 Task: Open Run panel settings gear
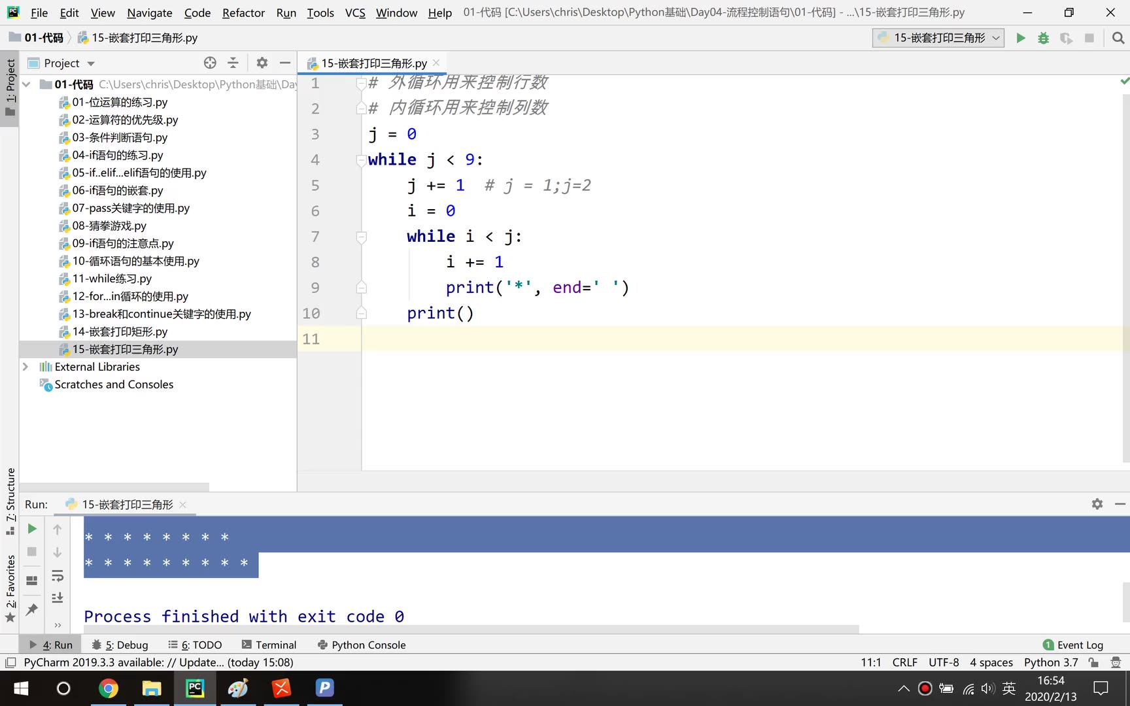pyautogui.click(x=1097, y=504)
